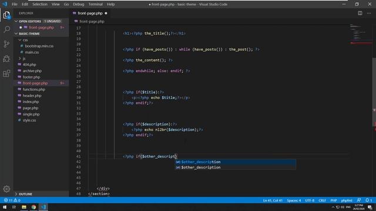Show hidden system tray icons
Image resolution: width=376 pixels, height=211 pixels.
coord(333,207)
